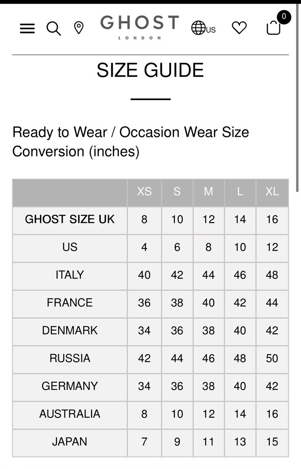301x469 pixels.
Task: Click the SIZE GUIDE heading
Action: tap(150, 70)
